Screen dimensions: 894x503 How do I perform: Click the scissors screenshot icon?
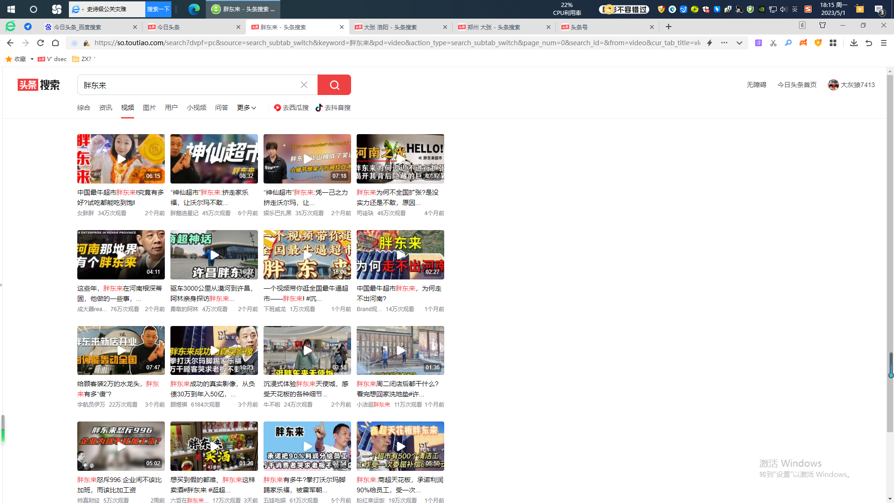pos(773,43)
